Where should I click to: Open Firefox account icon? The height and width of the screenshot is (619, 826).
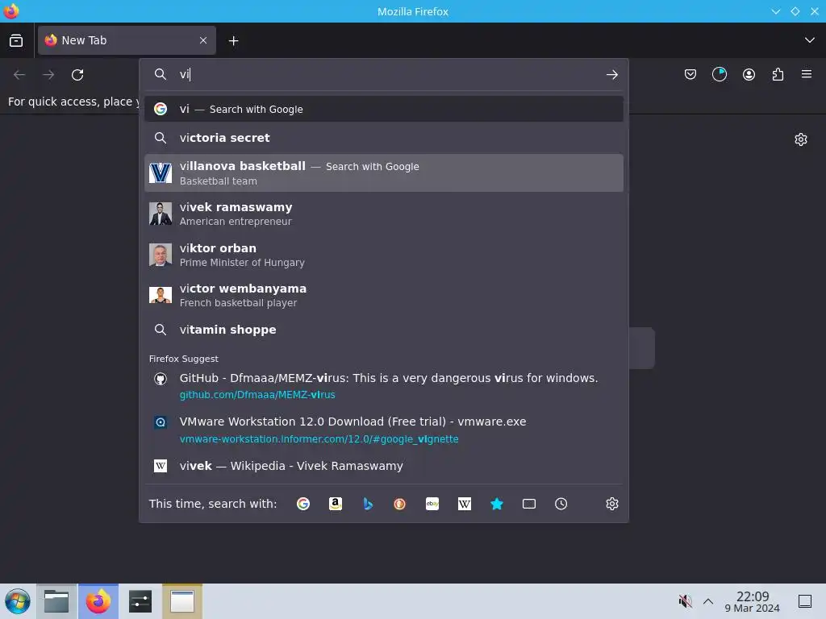(x=749, y=75)
